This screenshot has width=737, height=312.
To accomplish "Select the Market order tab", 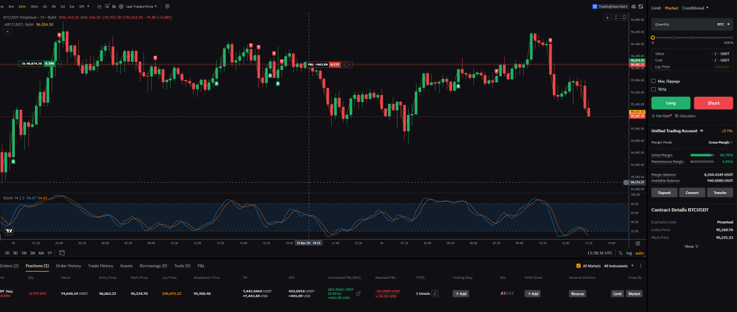I will point(672,8).
